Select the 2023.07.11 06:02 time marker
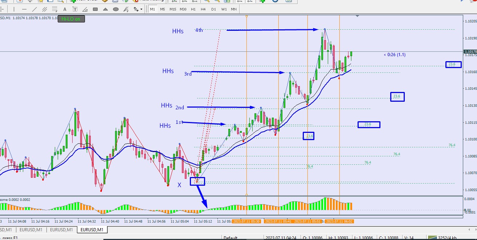This screenshot has width=477, height=240. pos(339,221)
